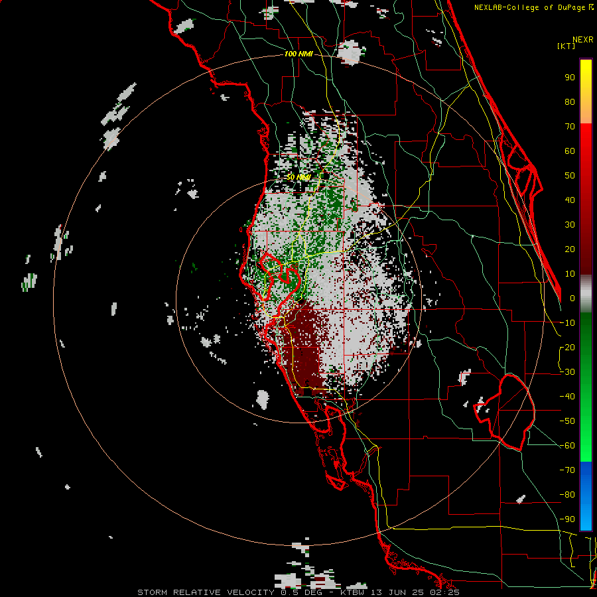The width and height of the screenshot is (597, 597).
Task: Click the positive 70 scale value
Action: click(x=570, y=127)
